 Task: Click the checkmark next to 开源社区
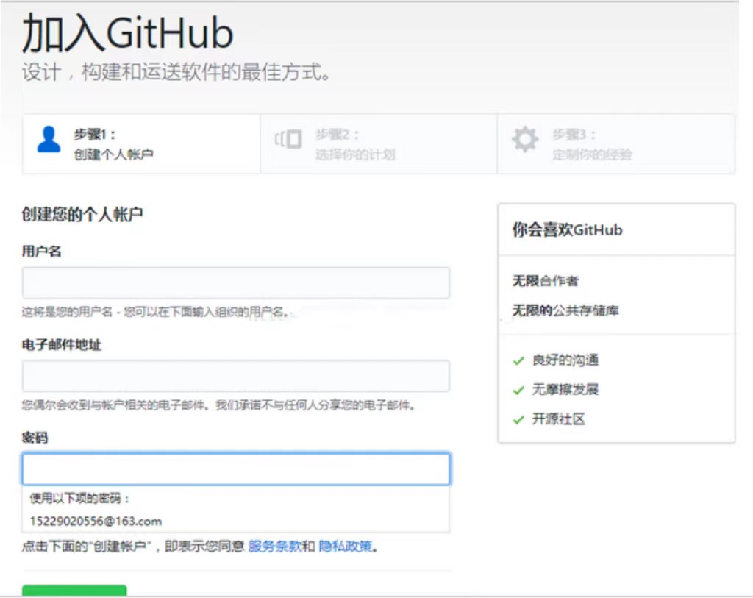[x=518, y=420]
